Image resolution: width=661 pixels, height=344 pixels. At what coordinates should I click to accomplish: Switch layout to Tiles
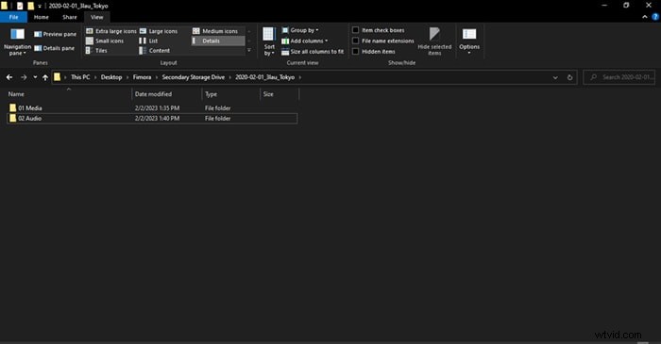[96, 51]
